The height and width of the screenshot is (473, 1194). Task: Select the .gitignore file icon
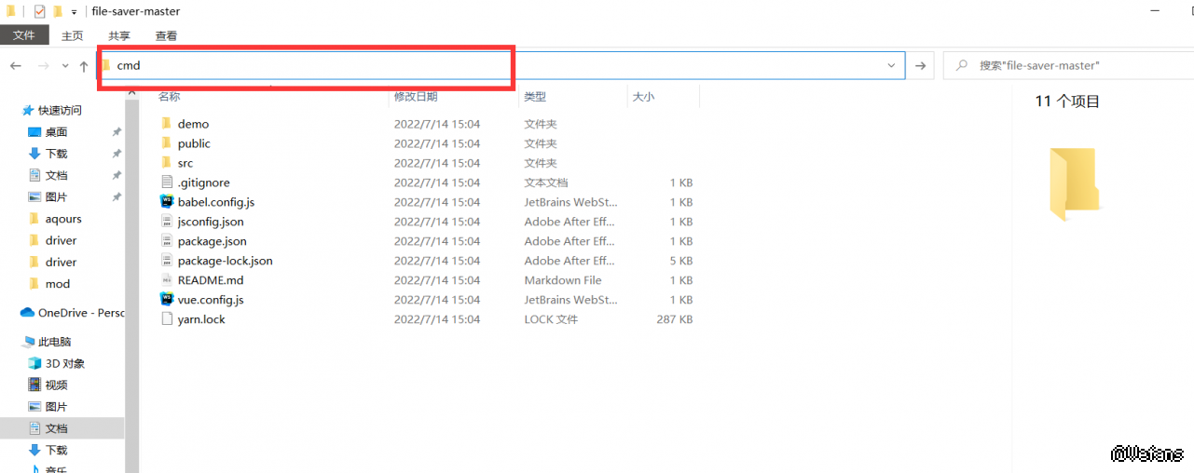point(167,182)
